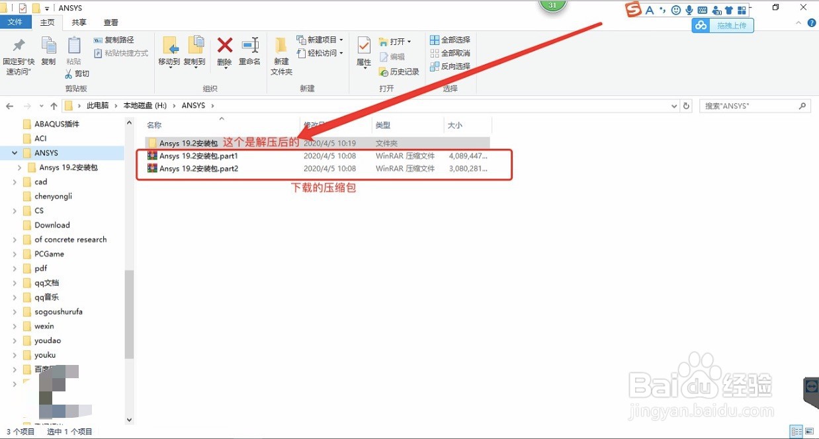The height and width of the screenshot is (439, 819).
Task: Open address bar history dropdown
Action: click(x=674, y=106)
